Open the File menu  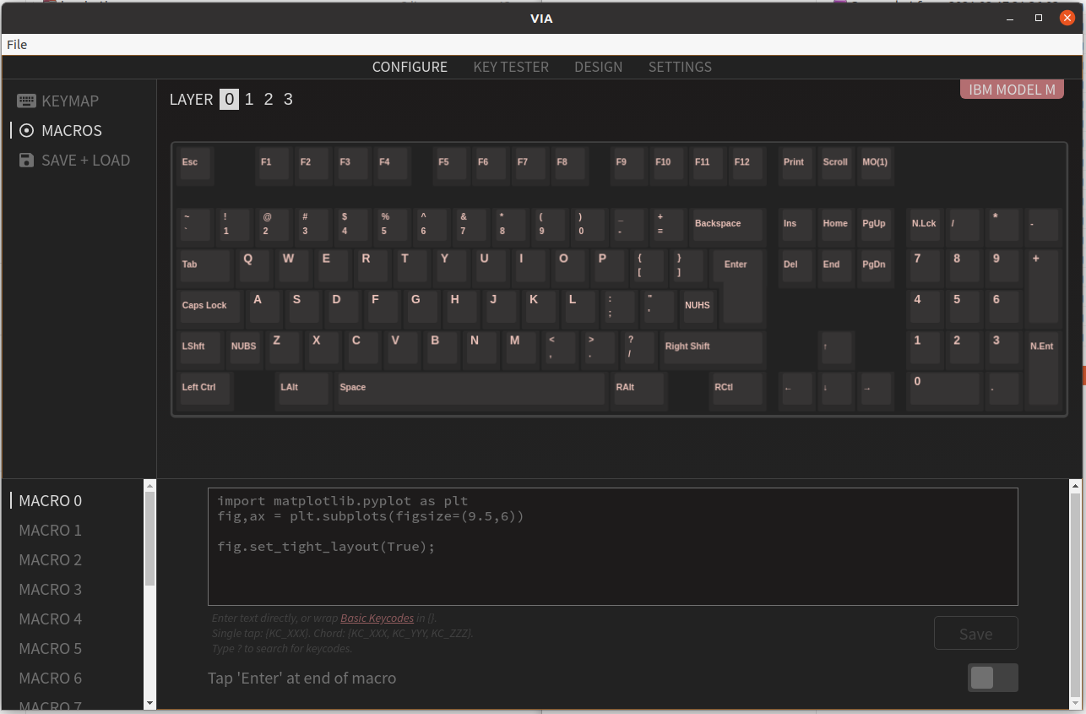coord(15,44)
